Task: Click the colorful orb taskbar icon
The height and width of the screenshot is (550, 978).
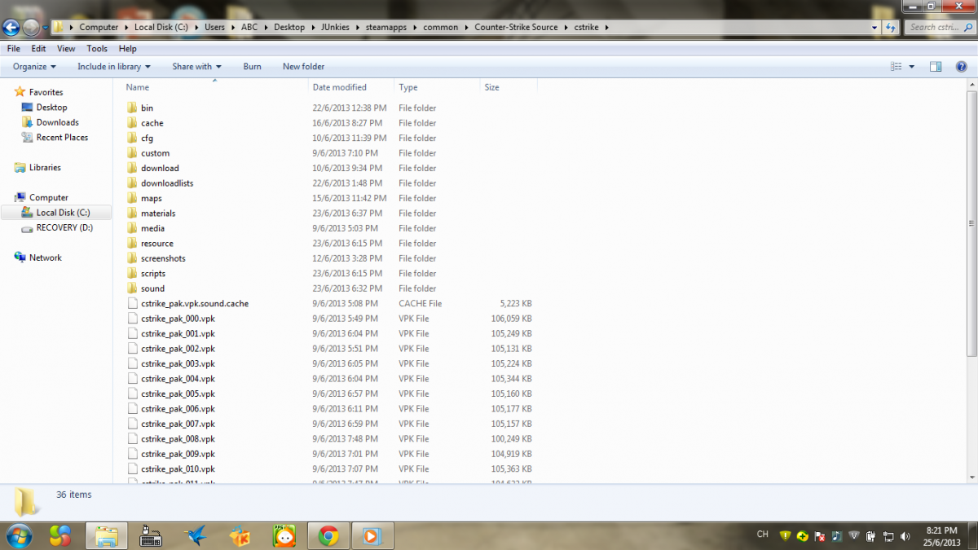Action: point(60,535)
